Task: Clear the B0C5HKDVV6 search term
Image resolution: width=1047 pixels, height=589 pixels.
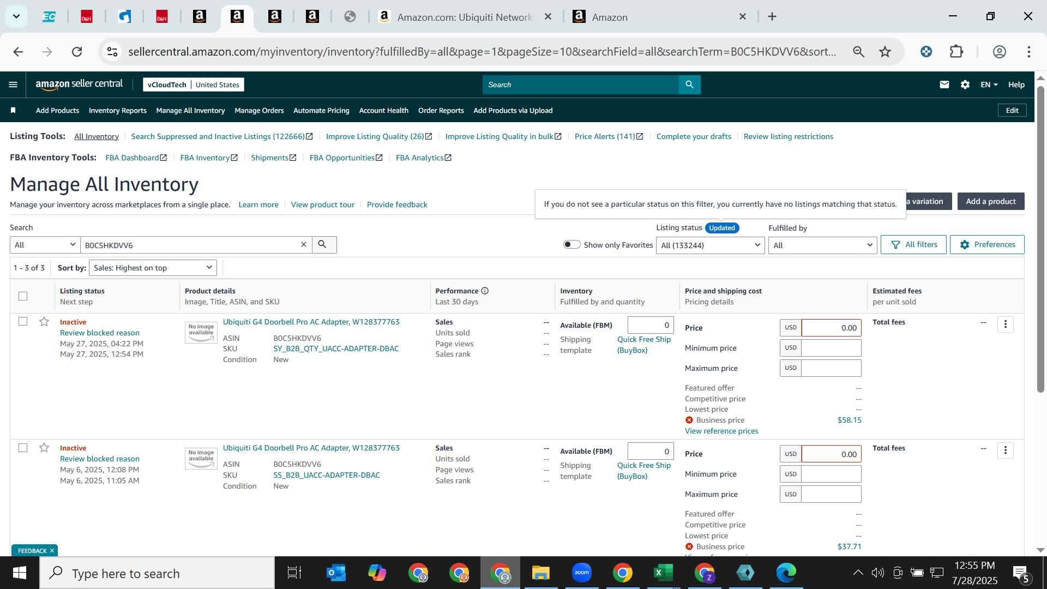Action: pos(304,245)
